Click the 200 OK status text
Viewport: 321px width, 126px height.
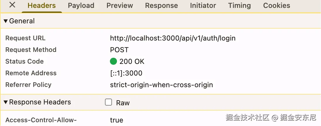(x=132, y=62)
